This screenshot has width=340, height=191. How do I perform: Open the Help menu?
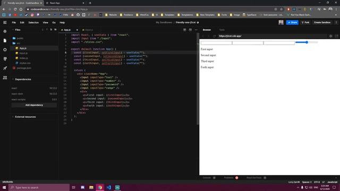62,22
